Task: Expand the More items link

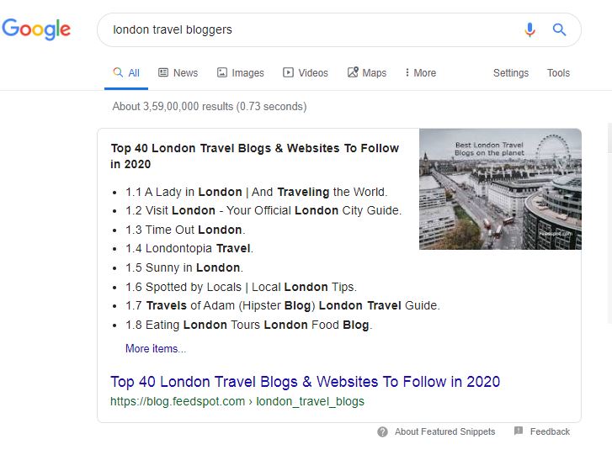Action: (156, 348)
